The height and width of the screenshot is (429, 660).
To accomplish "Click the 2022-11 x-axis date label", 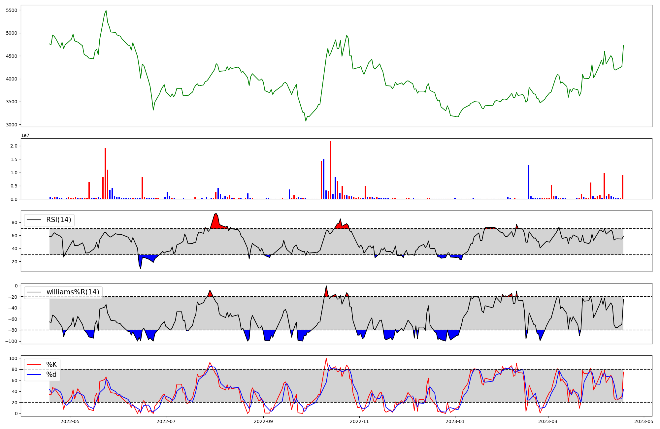I will tap(359, 421).
